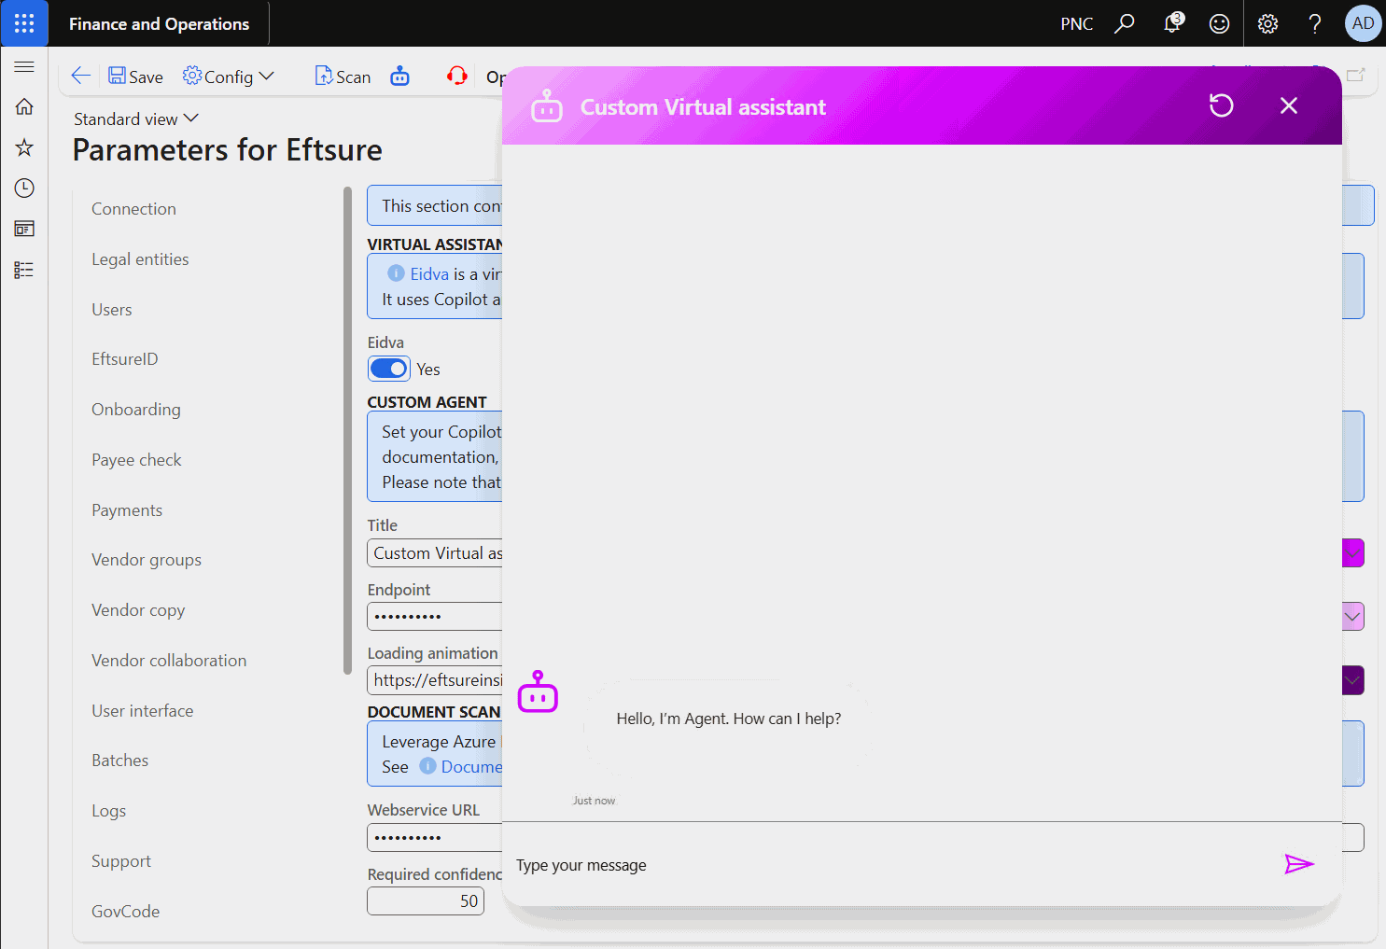Click the magenta bot avatar beside greeting

click(538, 691)
